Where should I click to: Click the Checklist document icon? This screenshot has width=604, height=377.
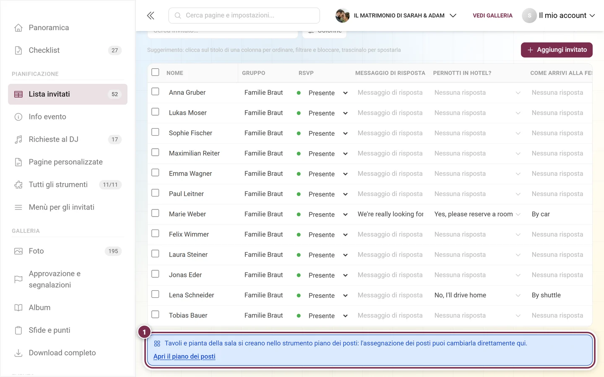pyautogui.click(x=18, y=50)
